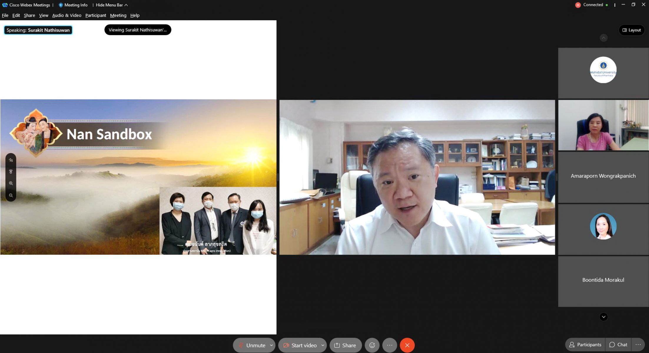Viewport: 649px width, 353px height.
Task: Open the Chat panel
Action: click(618, 344)
